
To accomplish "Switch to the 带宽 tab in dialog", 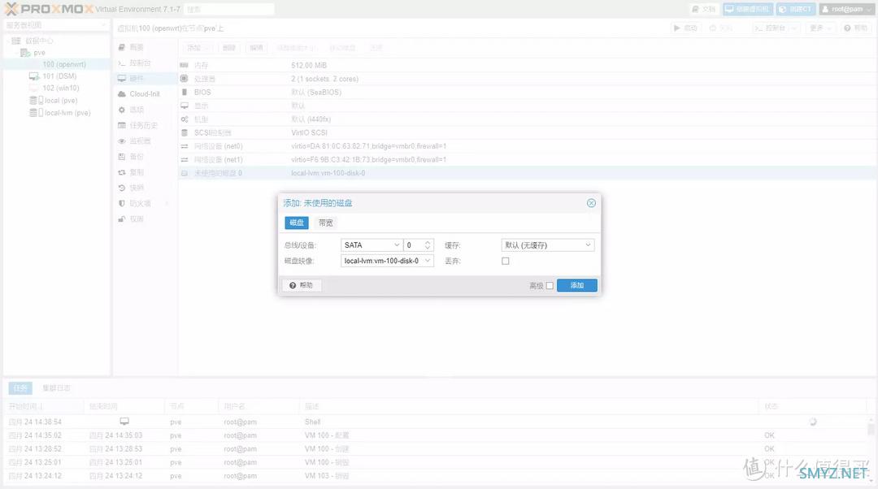I will click(325, 223).
